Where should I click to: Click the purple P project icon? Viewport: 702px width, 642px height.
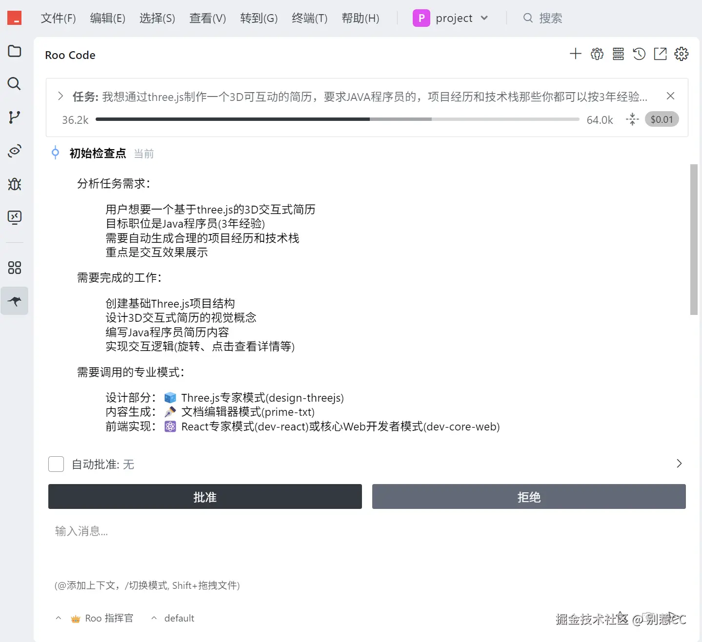(x=421, y=18)
